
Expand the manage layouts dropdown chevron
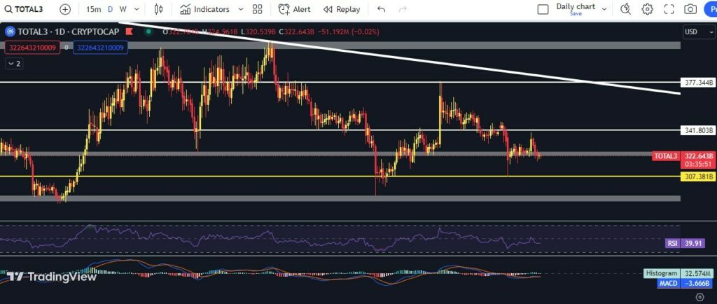[604, 9]
